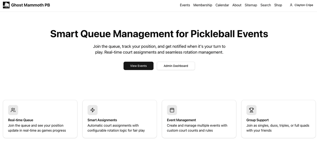Click the Real-time Queue people icon
The width and height of the screenshot is (317, 141).
13,110
